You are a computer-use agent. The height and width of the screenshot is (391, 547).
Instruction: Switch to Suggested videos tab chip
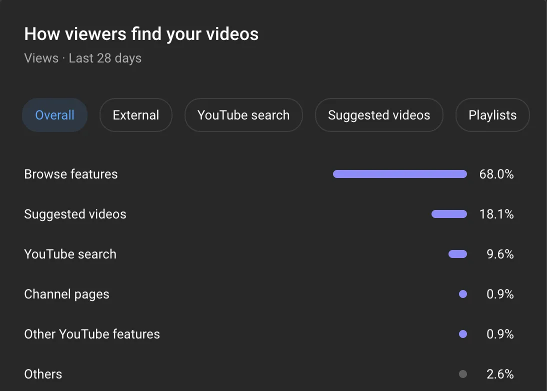point(378,115)
